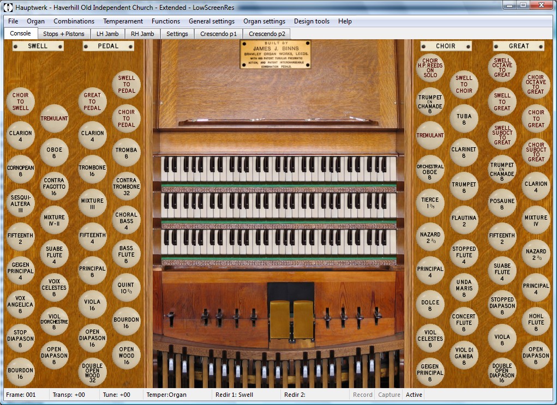Toggle the Swell Oboe 8 stop

(x=54, y=153)
